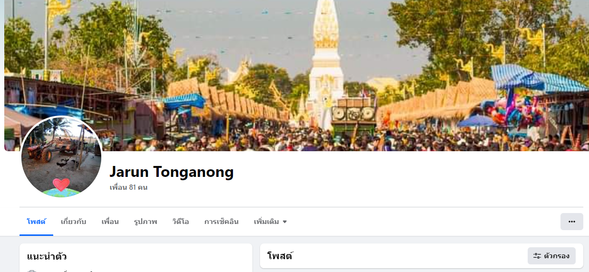Open the เกี่ยวกับ tab

click(74, 222)
